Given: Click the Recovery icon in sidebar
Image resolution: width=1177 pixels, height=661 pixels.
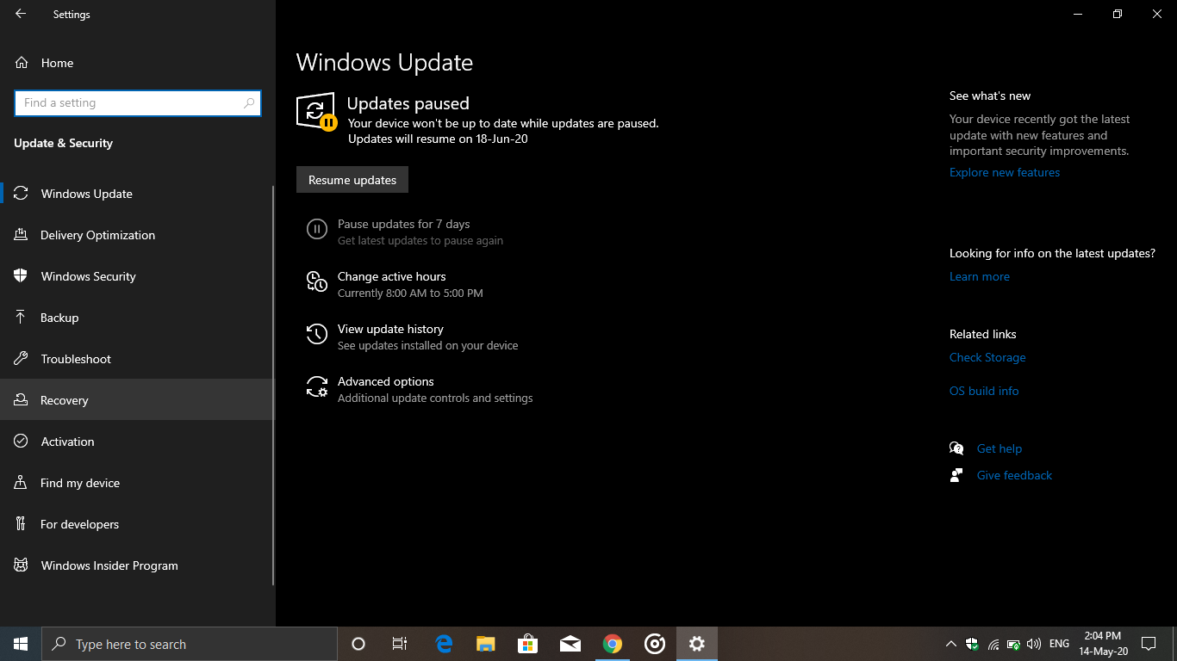Looking at the screenshot, I should tap(22, 400).
